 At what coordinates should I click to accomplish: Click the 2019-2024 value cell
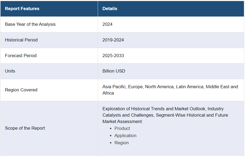pyautogui.click(x=113, y=40)
